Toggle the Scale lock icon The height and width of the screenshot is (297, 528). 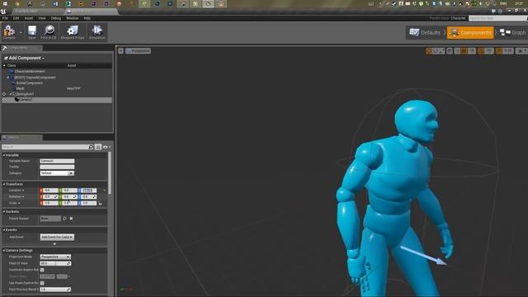101,203
